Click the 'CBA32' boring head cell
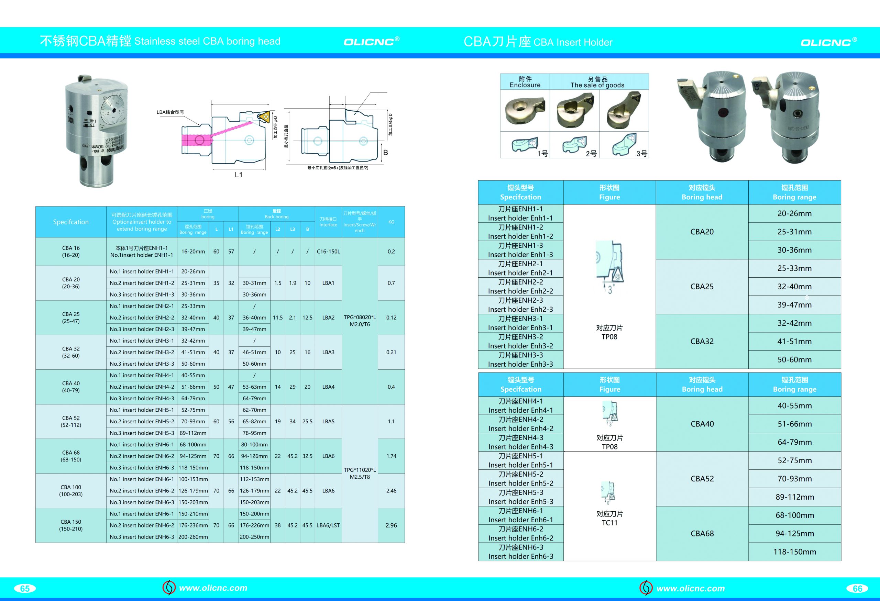Viewport: 880px width, 601px height. [x=702, y=341]
